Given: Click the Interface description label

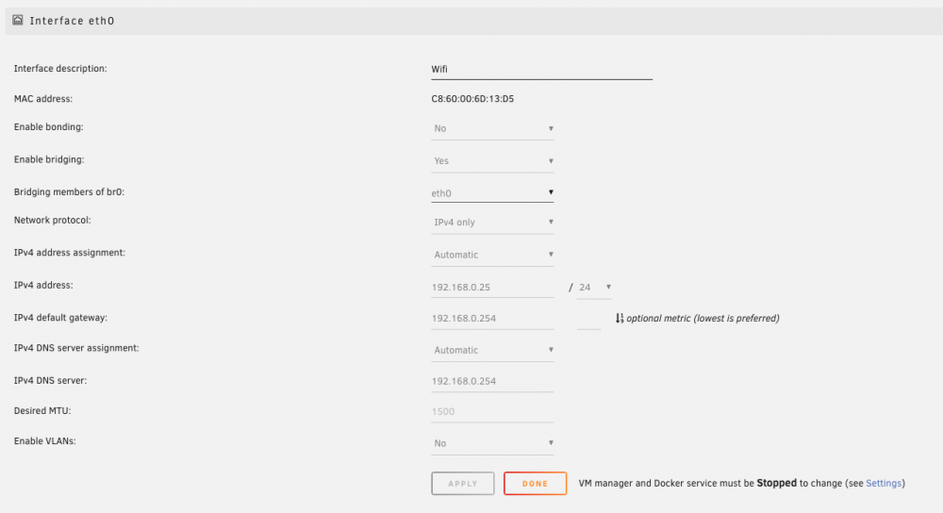Looking at the screenshot, I should (60, 69).
